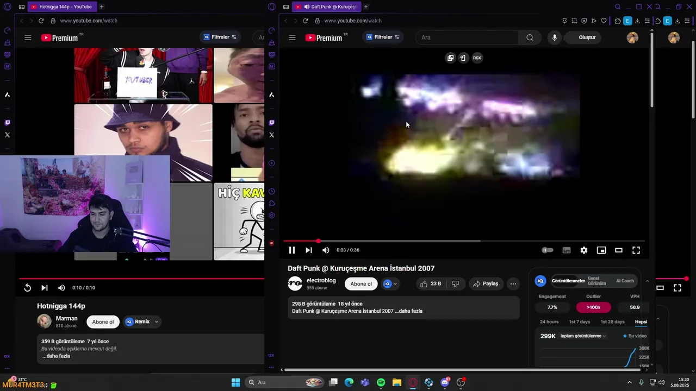Open Spotify from the Windows taskbar
696x391 pixels.
[x=381, y=382]
